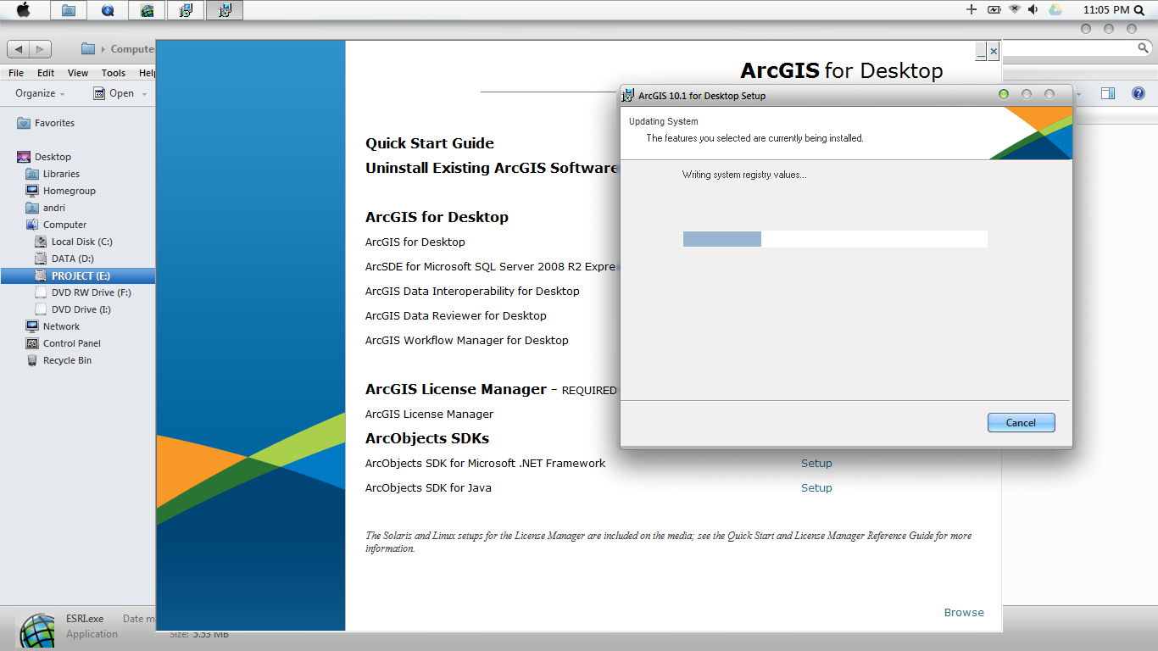Open Libraries in the navigation pane
1158x651 pixels.
pyautogui.click(x=61, y=174)
